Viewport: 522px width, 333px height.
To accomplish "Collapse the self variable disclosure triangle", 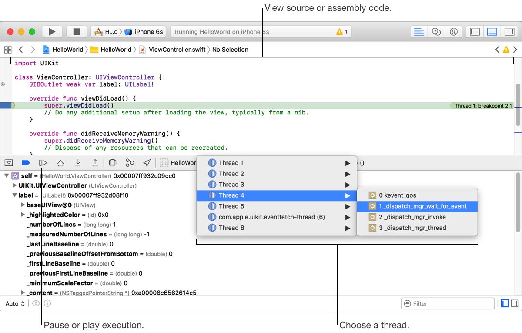I will [7, 176].
